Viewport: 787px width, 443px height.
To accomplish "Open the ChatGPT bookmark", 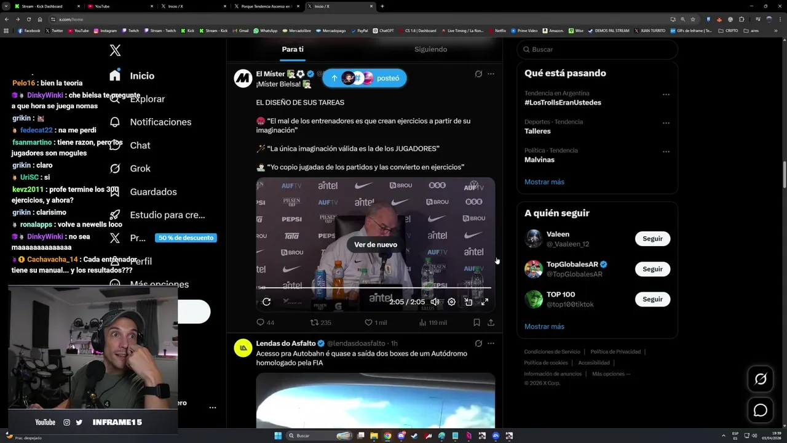I will [383, 31].
